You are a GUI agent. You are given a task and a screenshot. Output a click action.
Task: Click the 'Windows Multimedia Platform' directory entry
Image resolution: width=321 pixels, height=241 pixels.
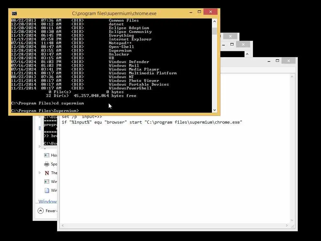[143, 73]
